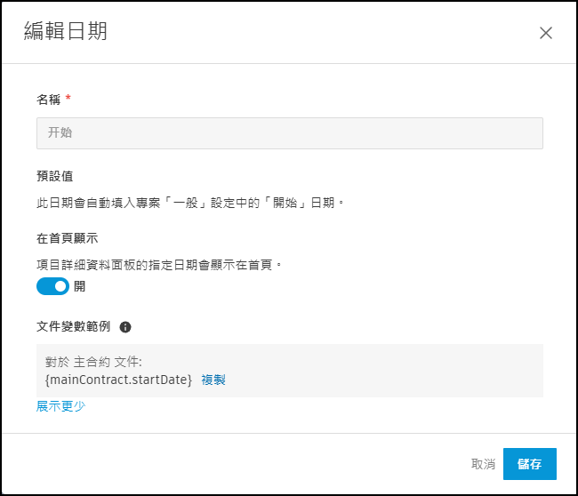This screenshot has width=578, height=496.
Task: Toggle off the 在首頁顯示 switch
Action: point(52,286)
